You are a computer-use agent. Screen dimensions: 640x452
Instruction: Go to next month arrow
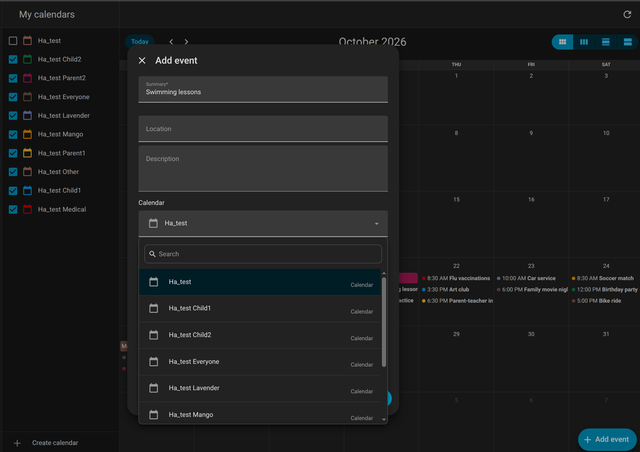[x=186, y=42]
